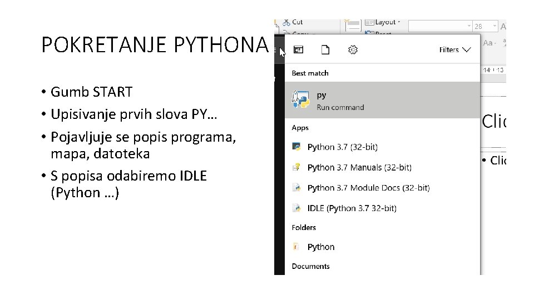
Task: Click the Python 3.7 Manuals help icon
Action: [x=296, y=167]
